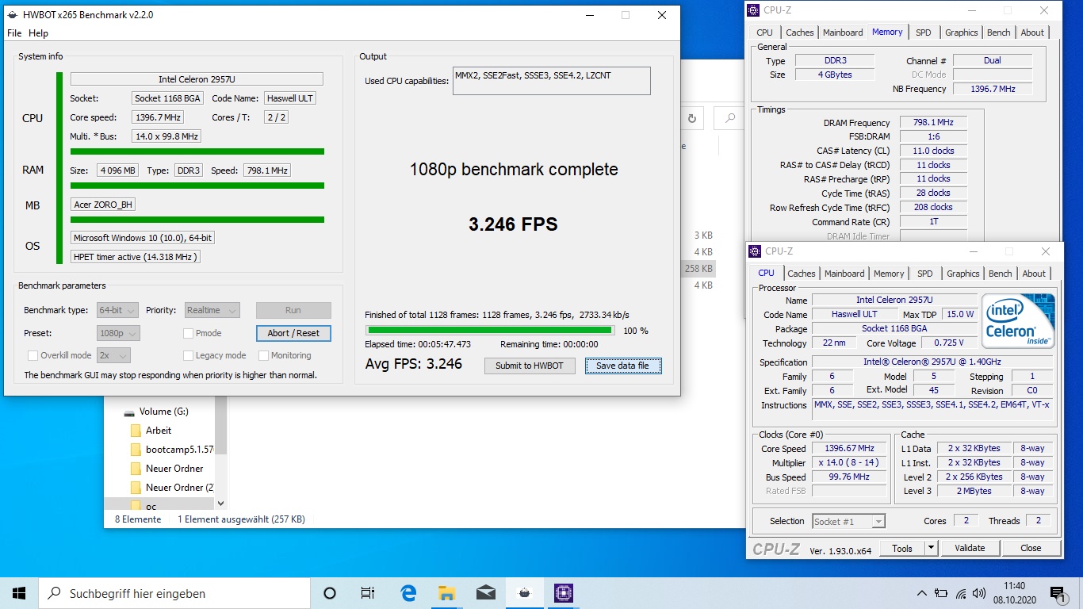Open volume tray icon
Viewport: 1083px width, 609px height.
pyautogui.click(x=979, y=593)
